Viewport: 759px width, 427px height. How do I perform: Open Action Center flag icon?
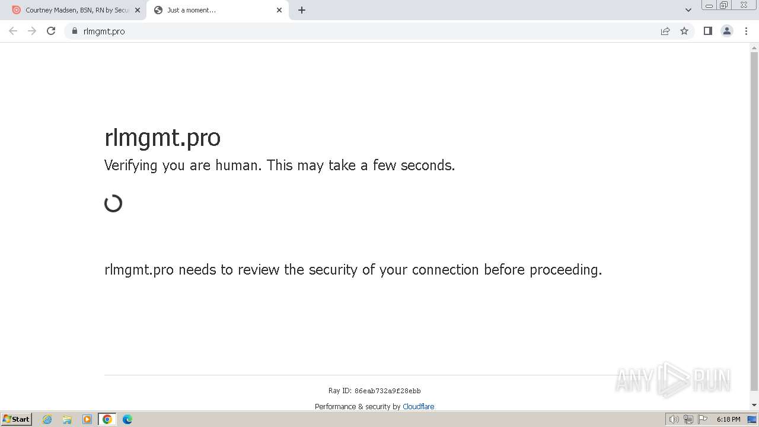pos(703,419)
